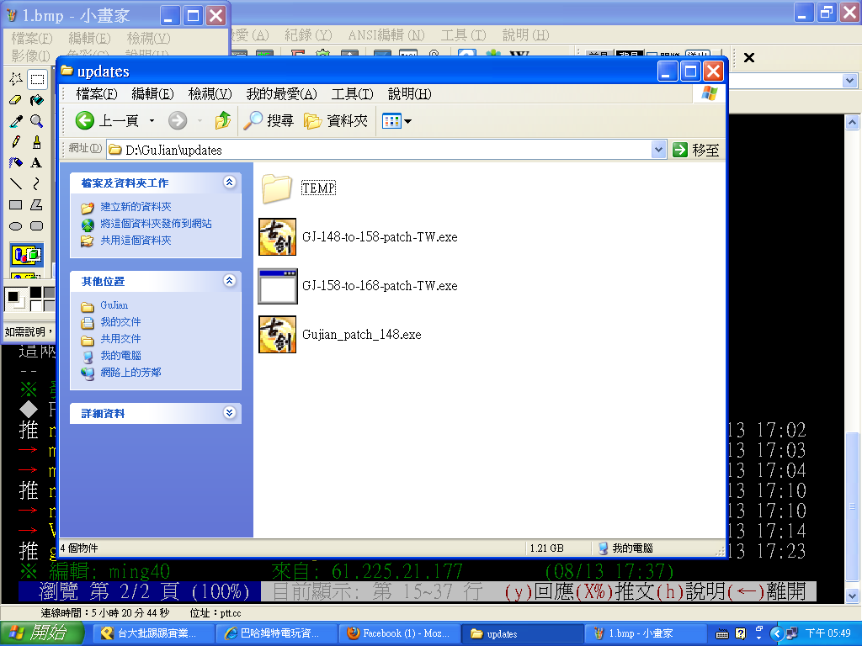Select the Ellipse tool in Paint
The image size is (862, 646).
pyautogui.click(x=15, y=225)
